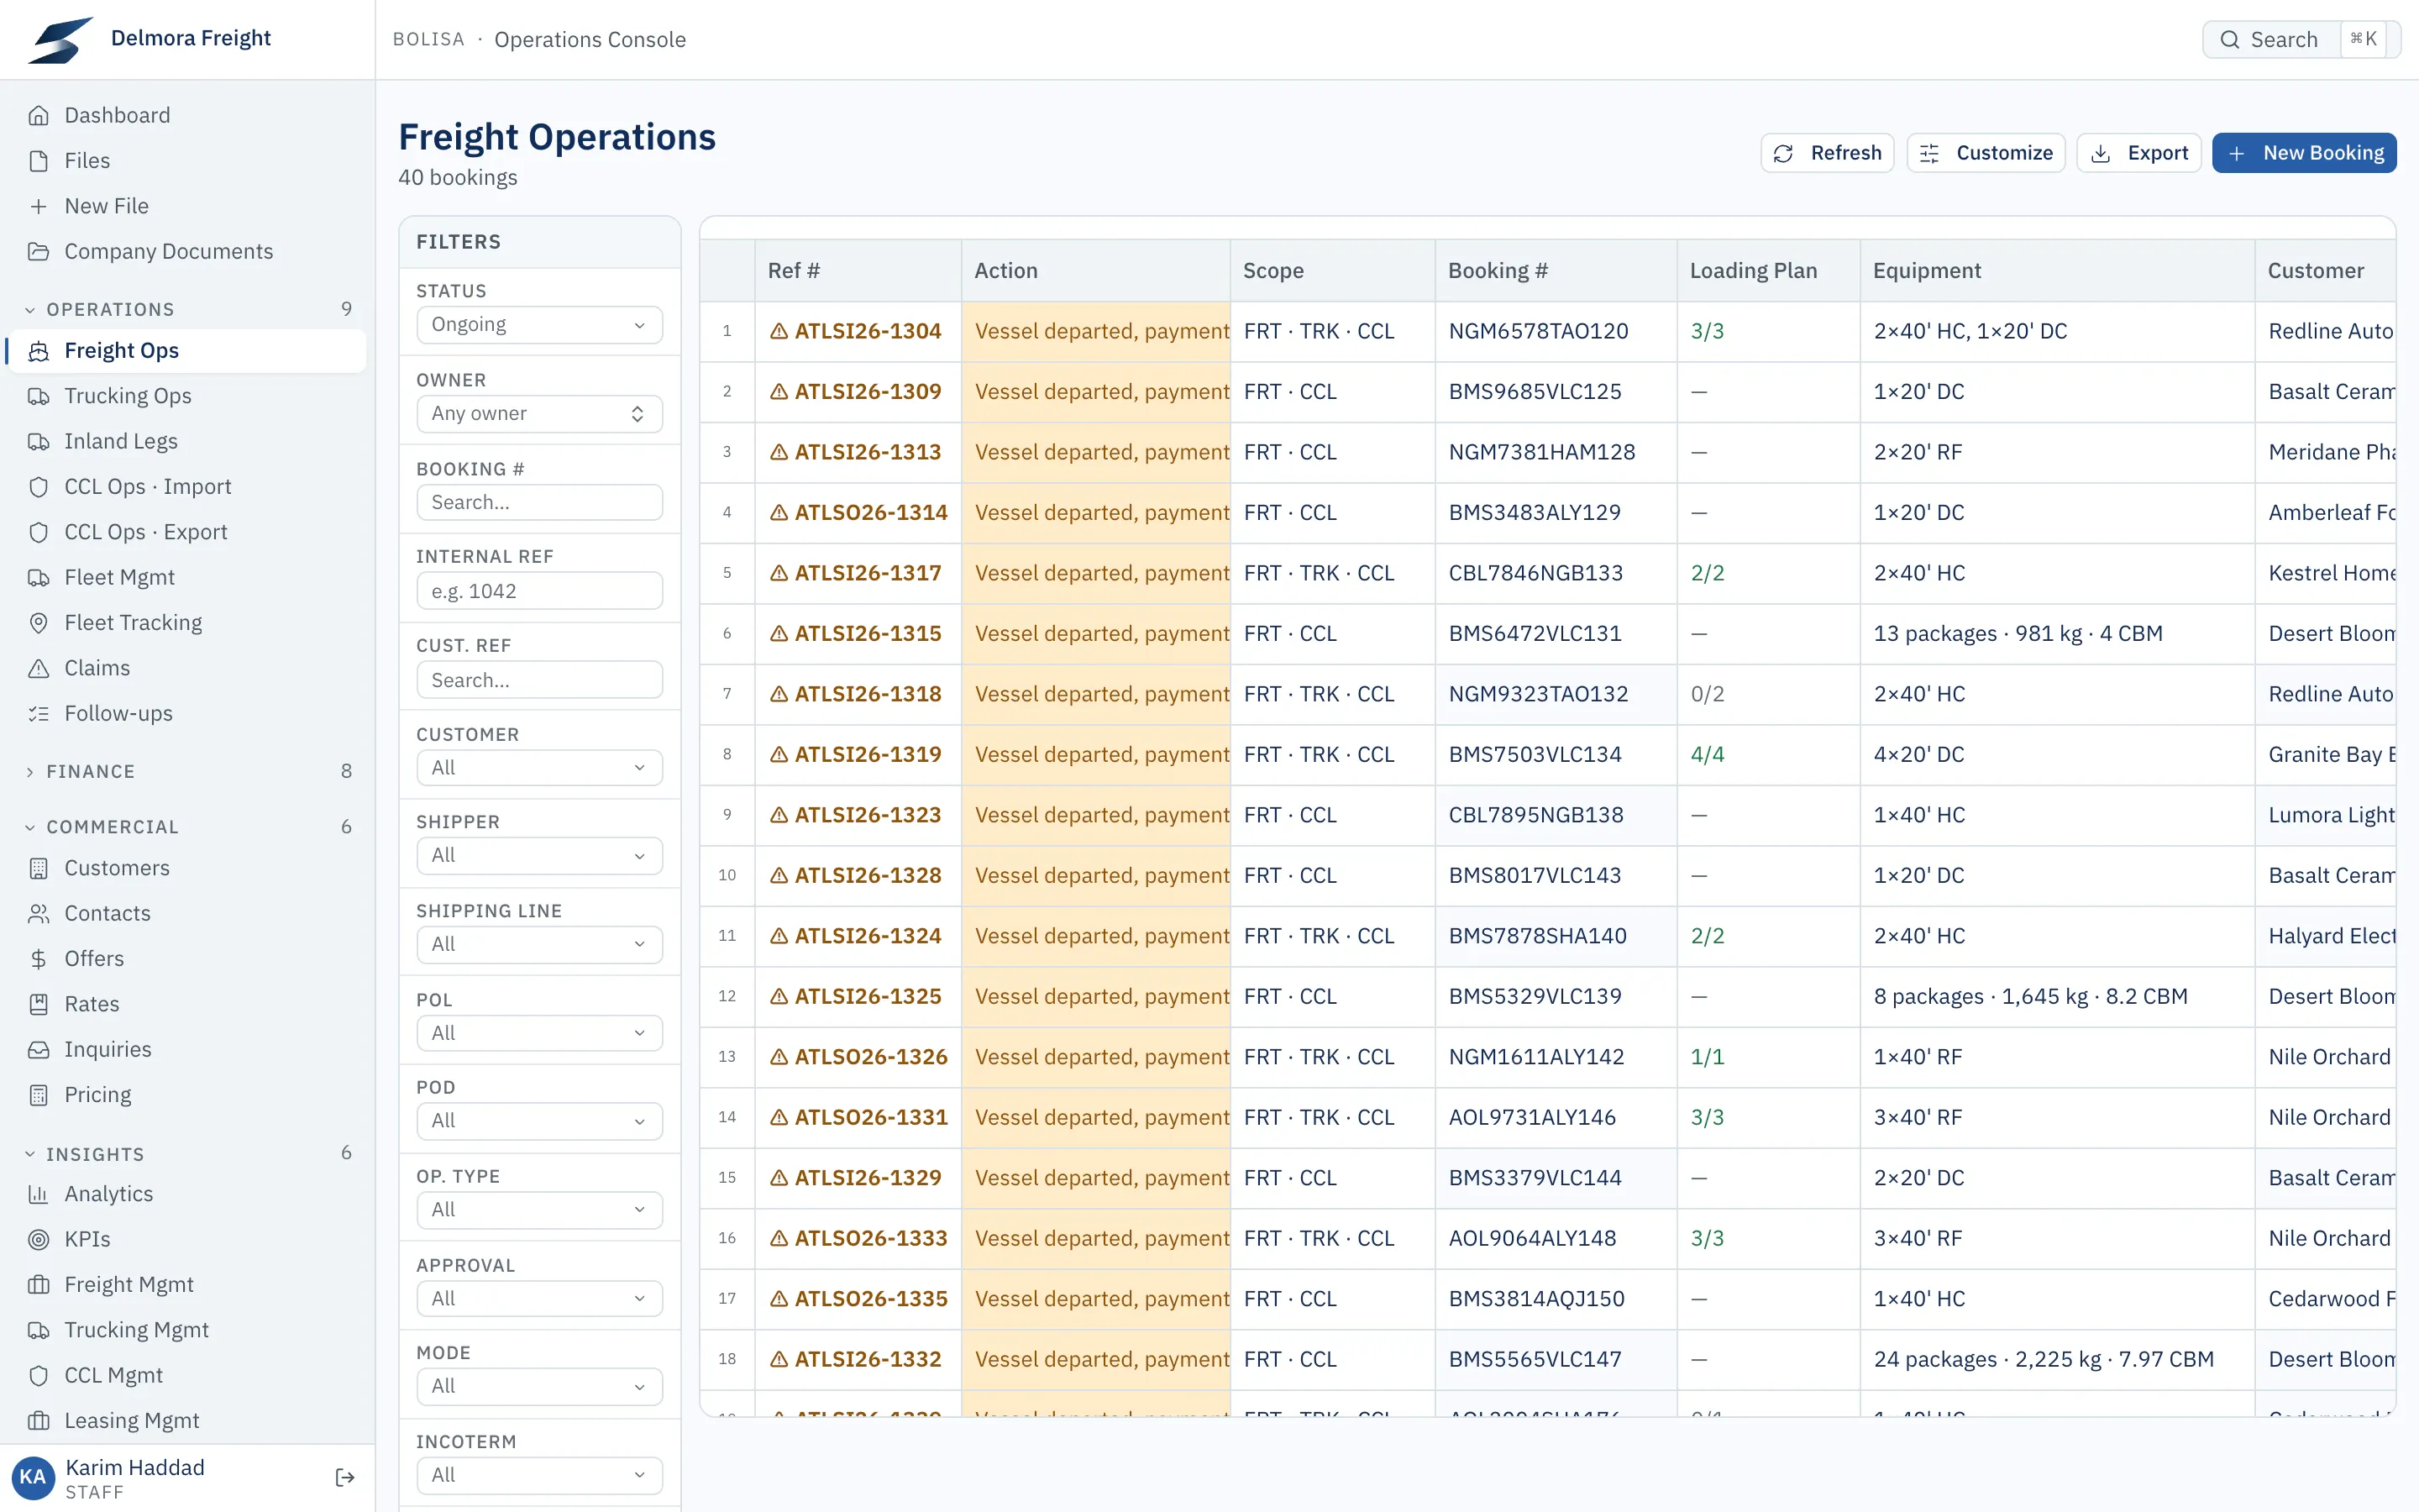The image size is (2419, 1512).
Task: Click the Delmora Freight logo icon
Action: (x=60, y=39)
